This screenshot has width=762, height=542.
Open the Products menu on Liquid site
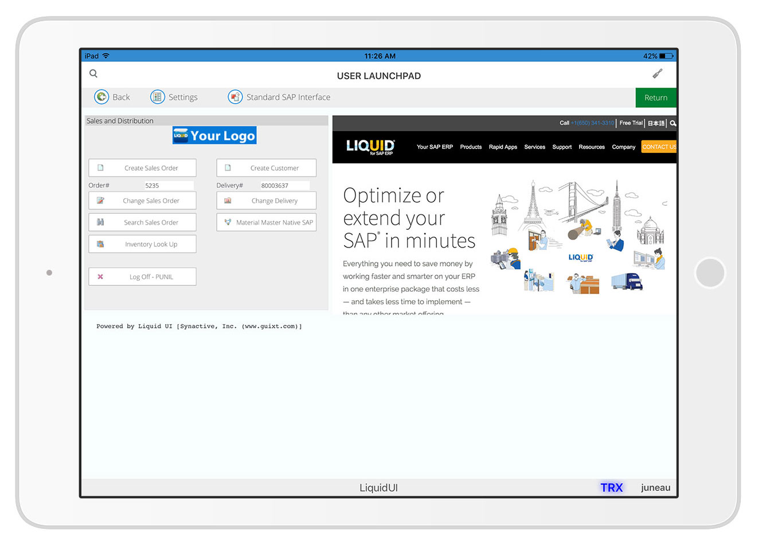tap(471, 147)
